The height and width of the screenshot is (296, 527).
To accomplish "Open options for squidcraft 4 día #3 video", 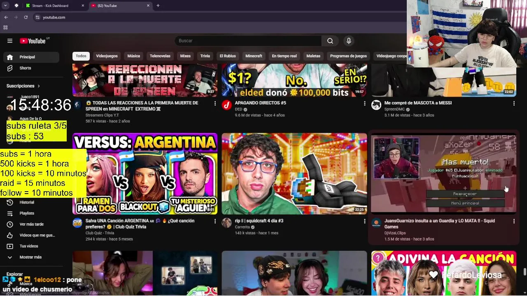I will tap(364, 222).
